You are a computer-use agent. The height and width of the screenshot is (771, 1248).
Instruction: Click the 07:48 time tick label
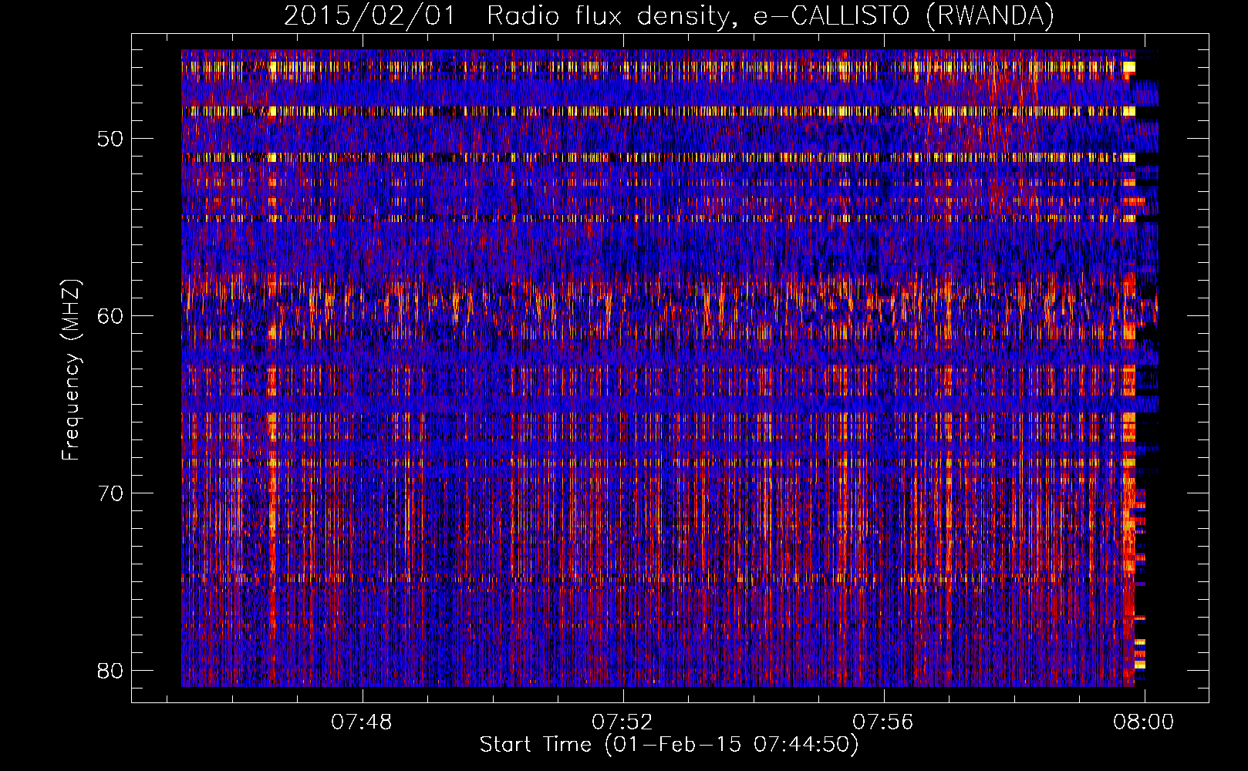click(x=362, y=722)
